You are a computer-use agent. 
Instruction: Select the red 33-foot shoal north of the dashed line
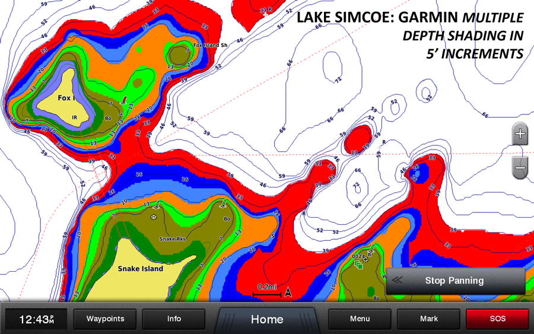358,139
